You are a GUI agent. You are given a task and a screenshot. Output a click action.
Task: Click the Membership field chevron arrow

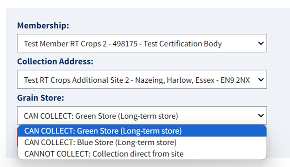(x=261, y=43)
